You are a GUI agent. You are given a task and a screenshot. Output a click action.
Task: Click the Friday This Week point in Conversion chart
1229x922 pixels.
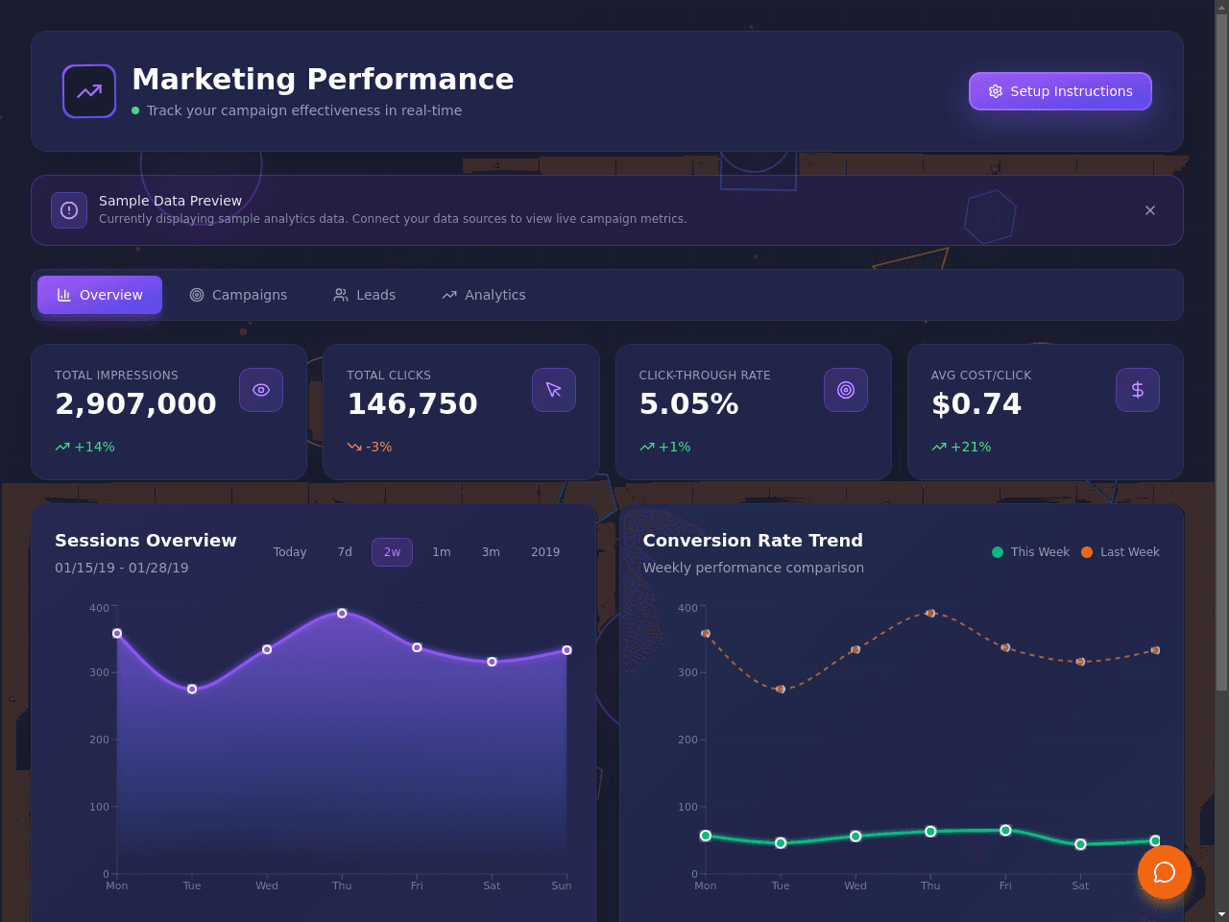pos(1005,830)
